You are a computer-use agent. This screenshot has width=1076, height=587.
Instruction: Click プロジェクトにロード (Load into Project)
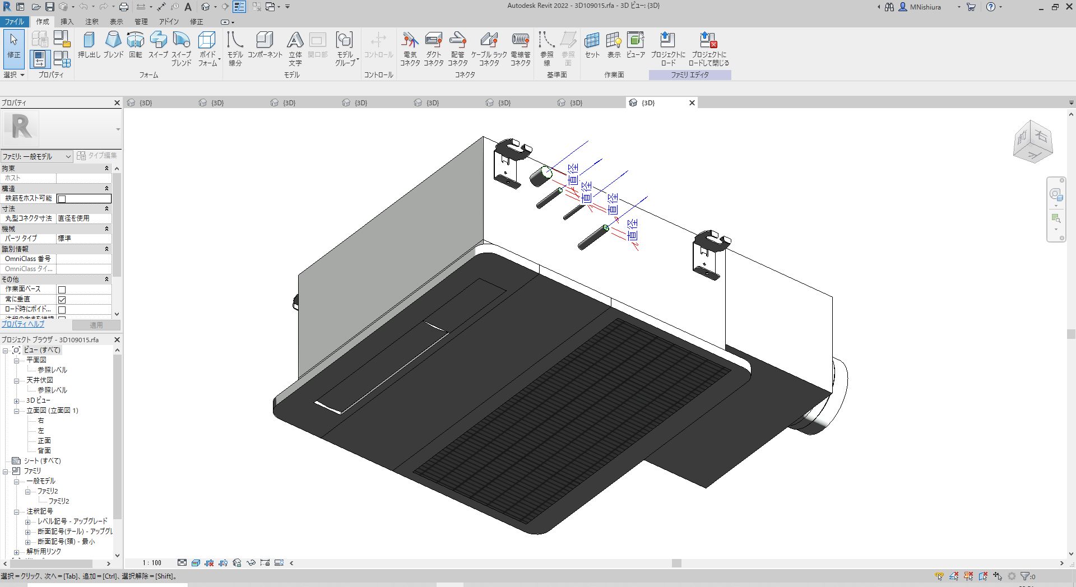click(667, 48)
